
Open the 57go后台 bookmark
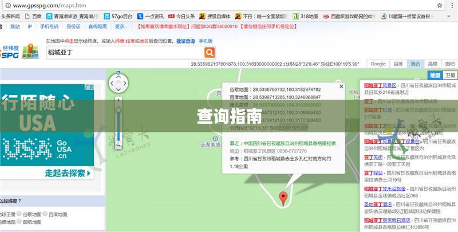tap(119, 17)
